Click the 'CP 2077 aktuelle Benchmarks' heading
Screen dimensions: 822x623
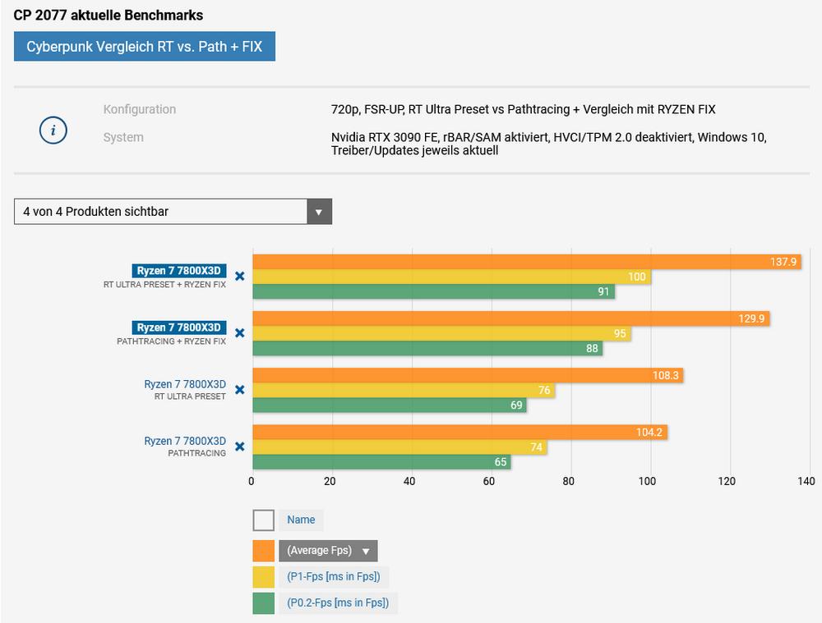pos(108,15)
